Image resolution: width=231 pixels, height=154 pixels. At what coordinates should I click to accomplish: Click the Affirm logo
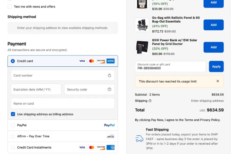[x=111, y=136]
